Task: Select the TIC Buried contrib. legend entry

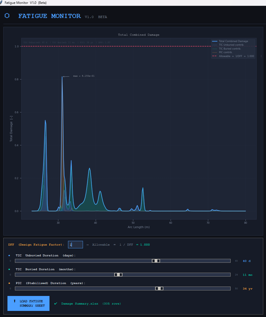Action: point(230,49)
